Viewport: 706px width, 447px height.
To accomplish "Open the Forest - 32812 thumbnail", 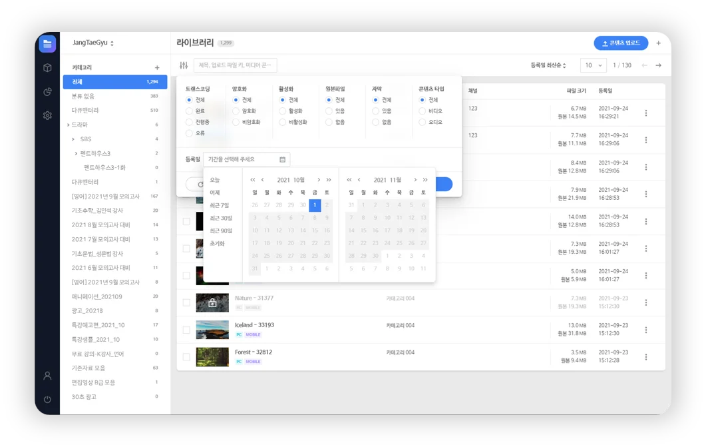I will pos(212,357).
